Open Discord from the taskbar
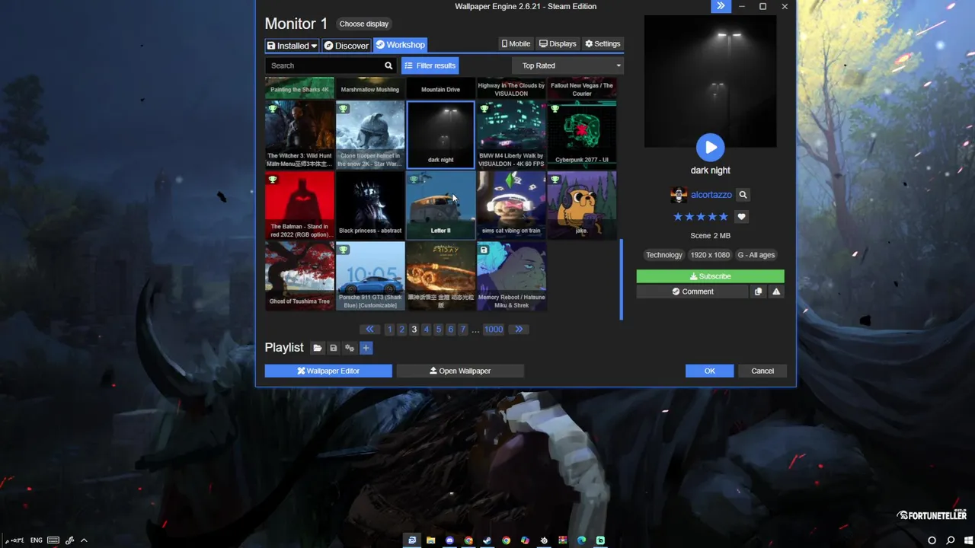Image resolution: width=975 pixels, height=548 pixels. pyautogui.click(x=449, y=540)
